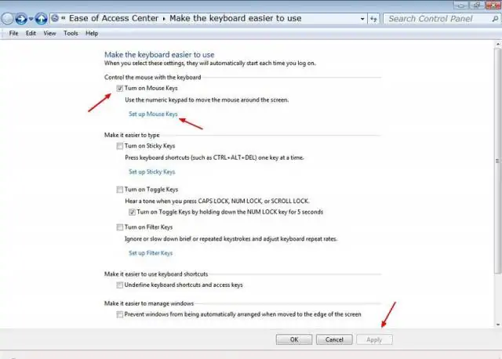Click Ignore or slow down brief keystrokes text
The height and width of the screenshot is (359, 502).
click(231, 239)
